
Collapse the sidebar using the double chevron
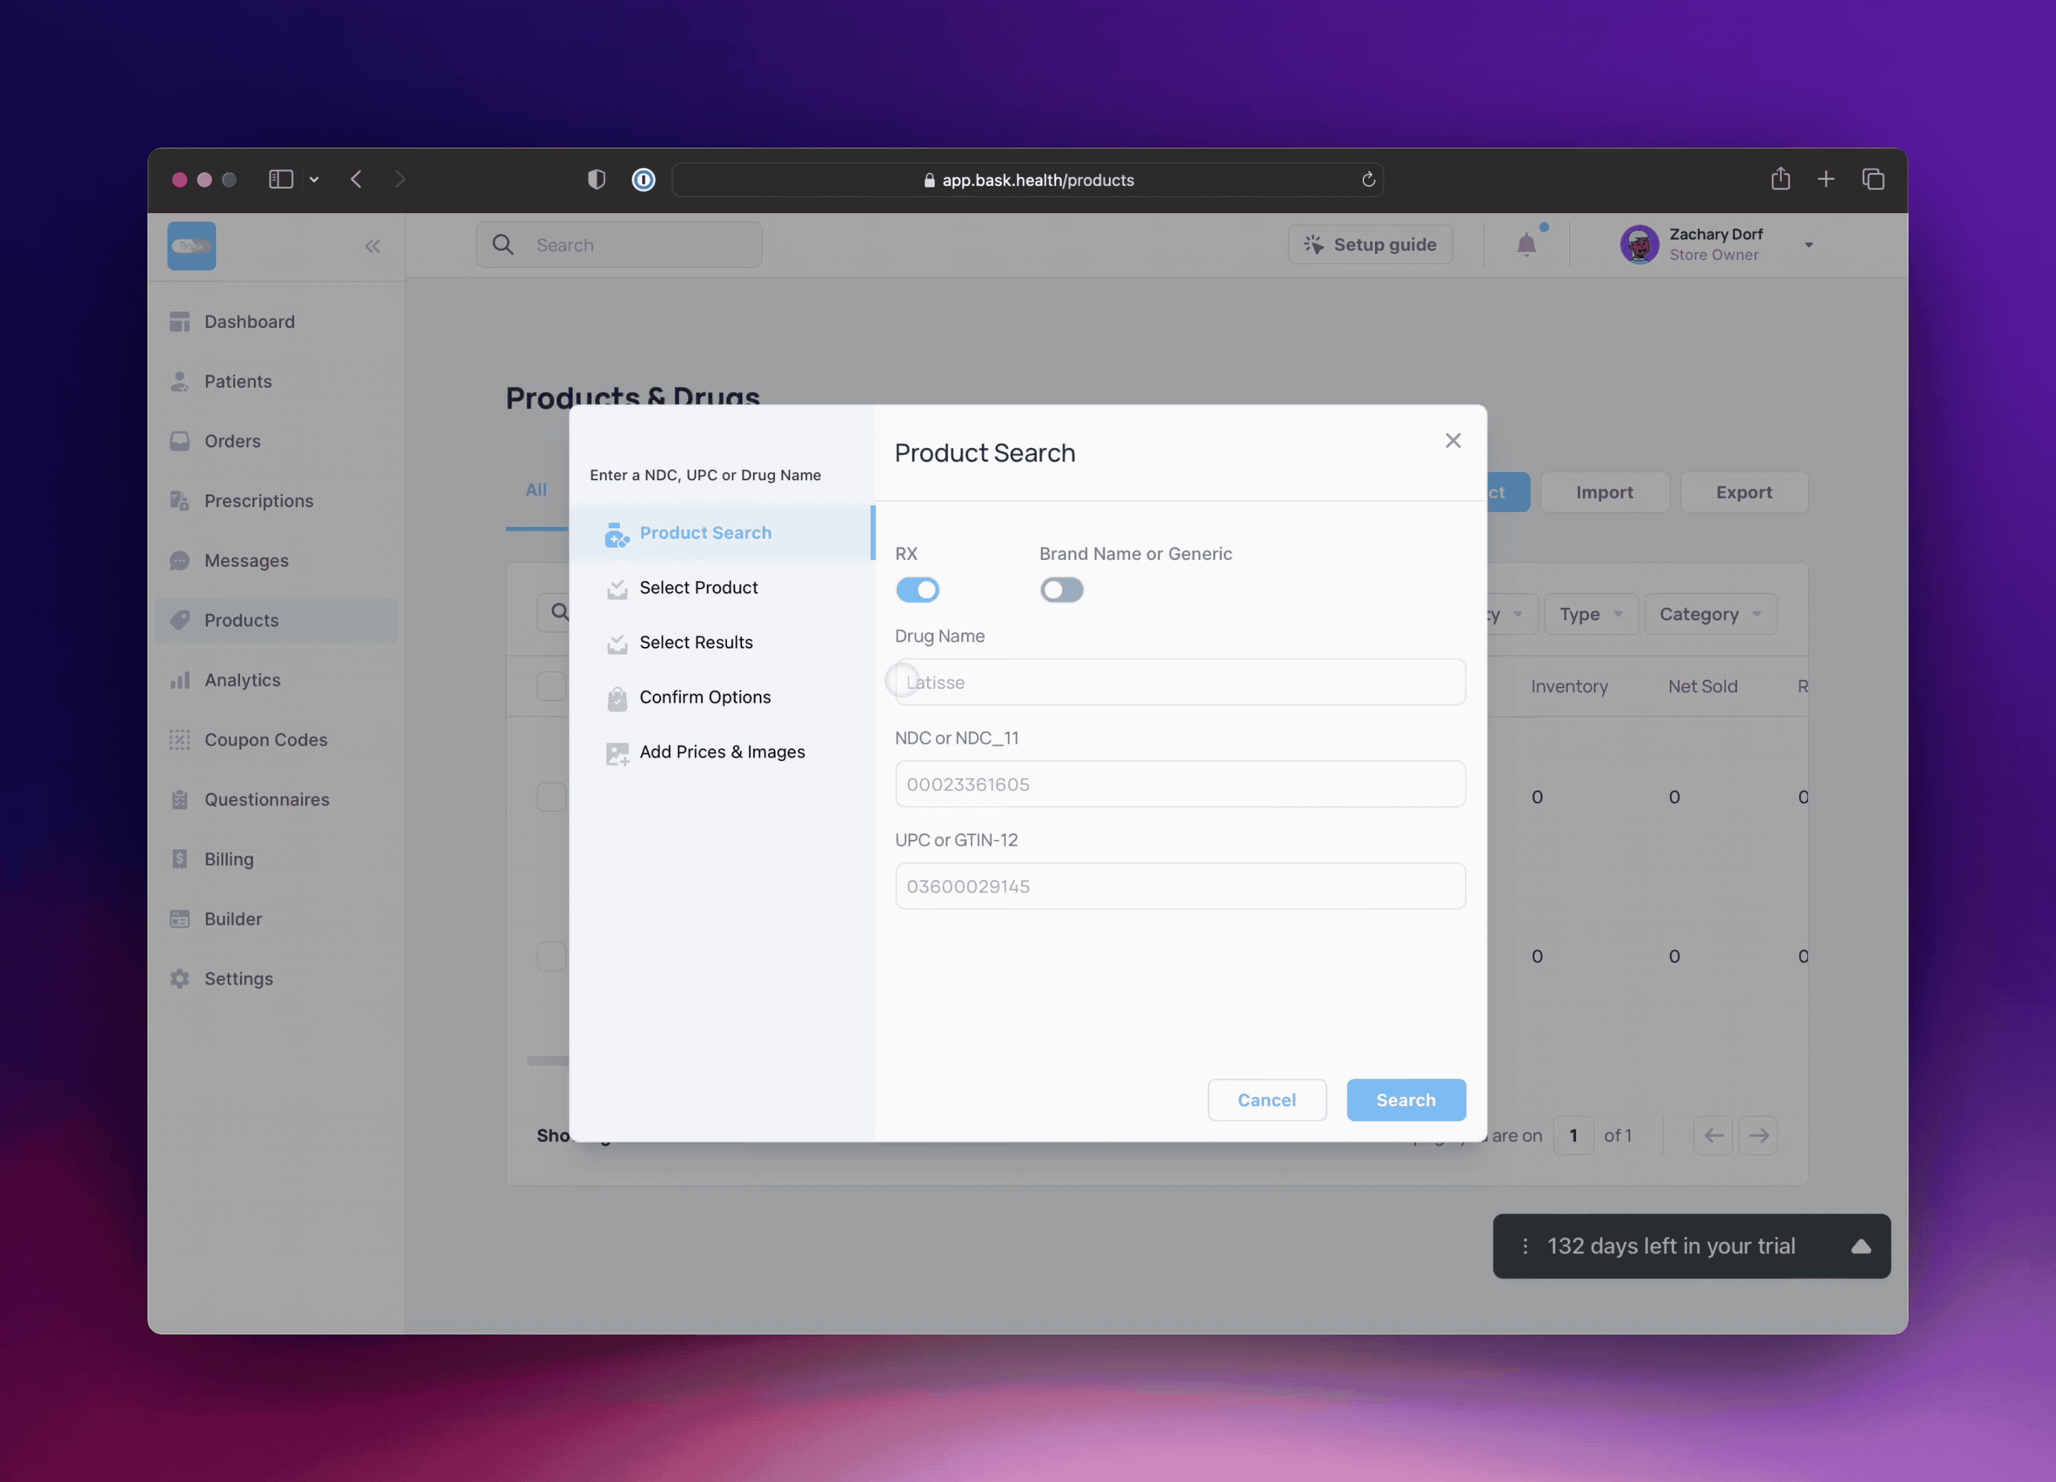(372, 246)
